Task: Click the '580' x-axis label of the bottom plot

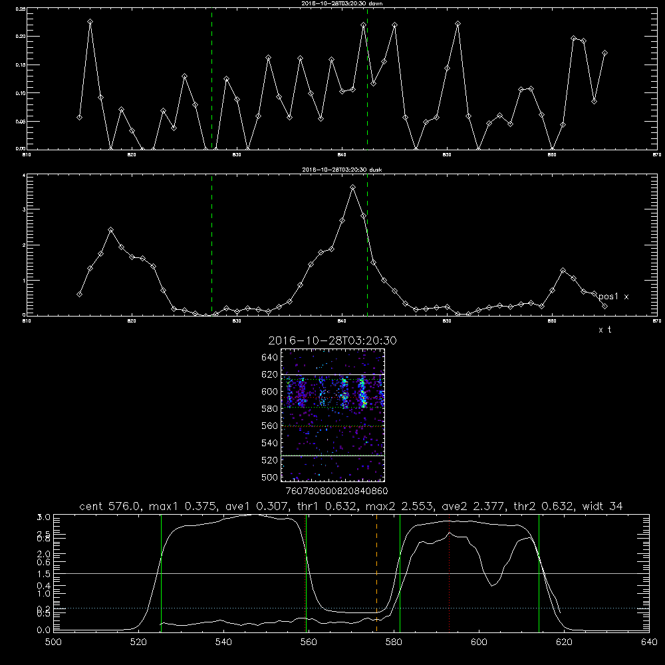Action: tap(394, 642)
